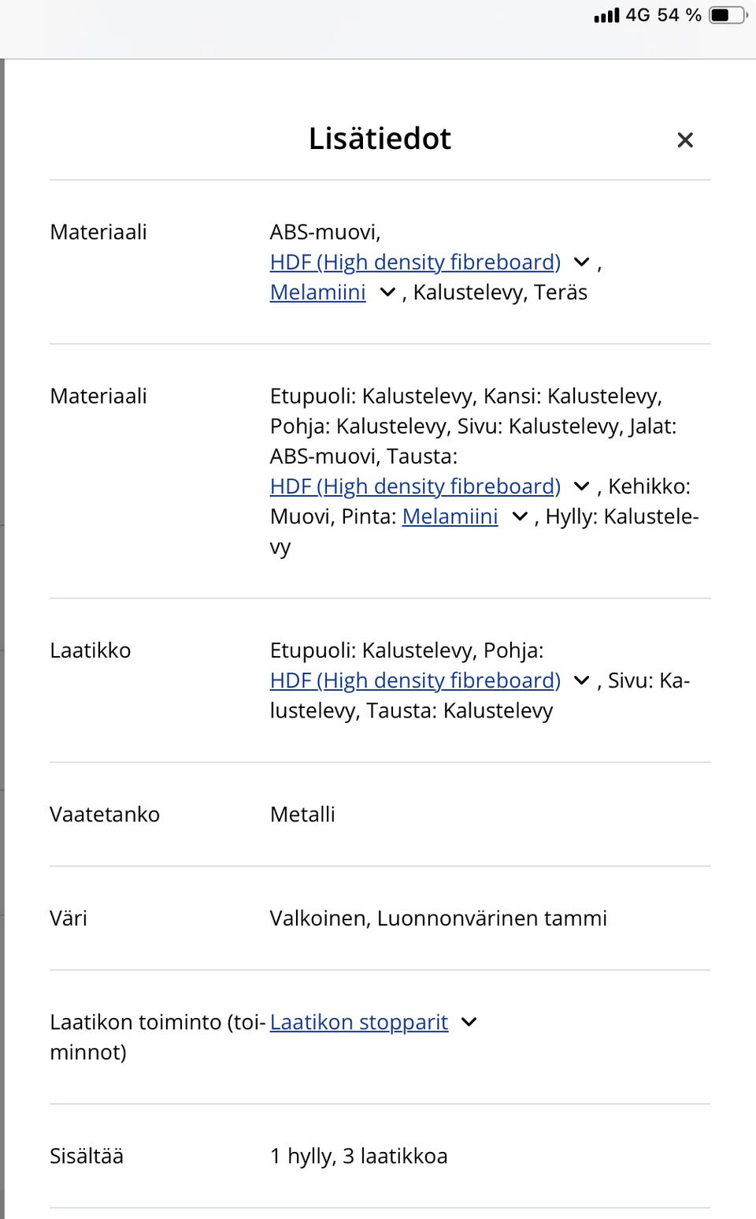Viewport: 756px width, 1219px height.
Task: Tap the Sisältää row showing 1 hylly
Action: tap(358, 1156)
